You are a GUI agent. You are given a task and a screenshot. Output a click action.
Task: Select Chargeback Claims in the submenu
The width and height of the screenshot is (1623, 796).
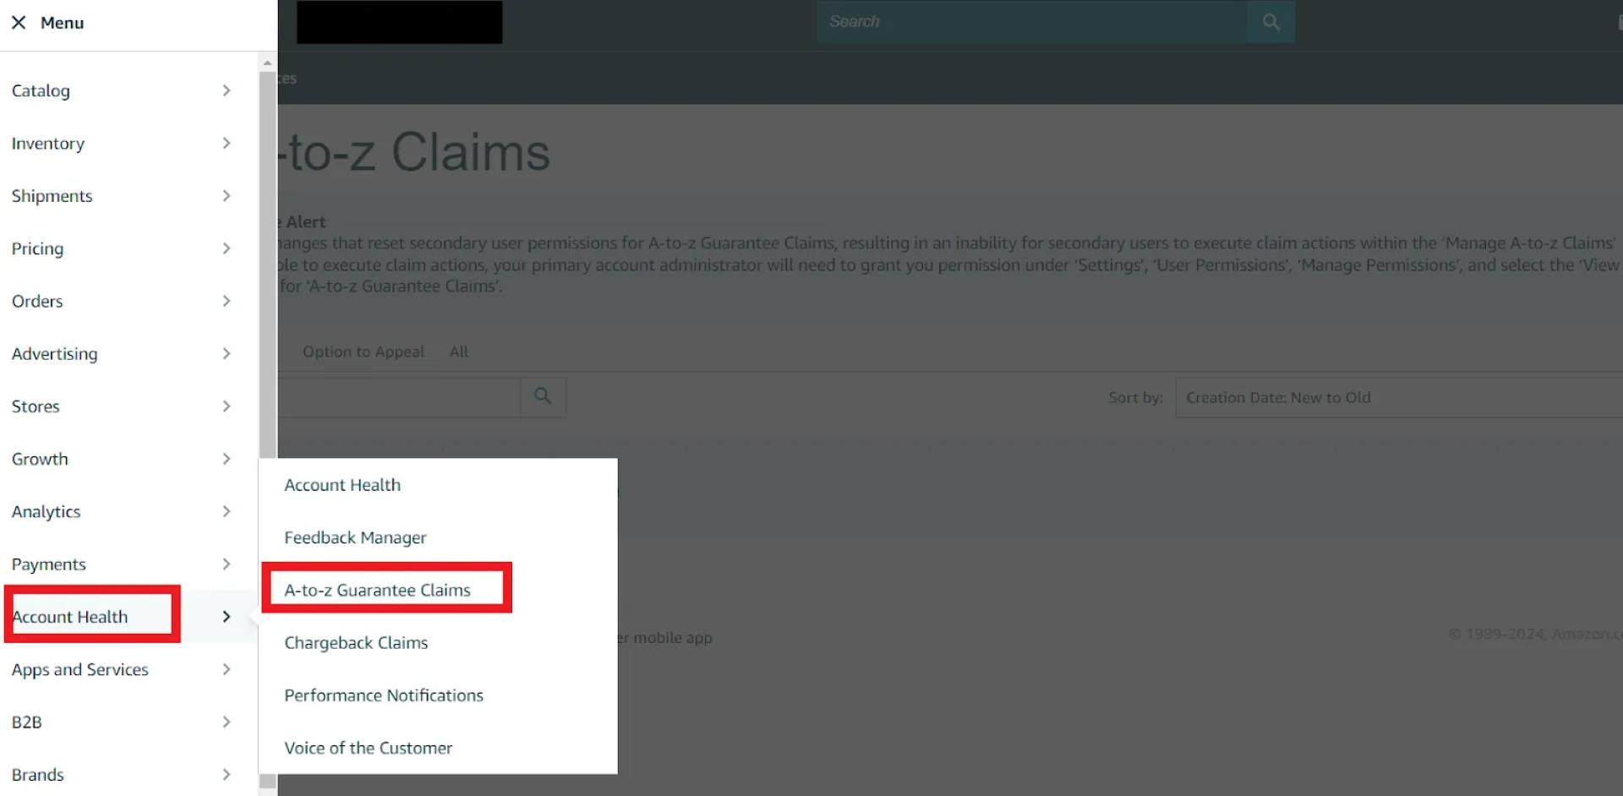[x=356, y=642]
